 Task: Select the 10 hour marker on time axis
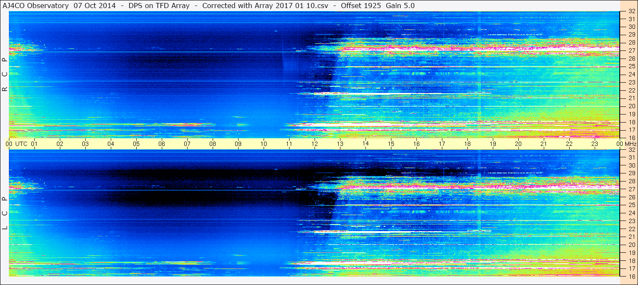[x=264, y=144]
